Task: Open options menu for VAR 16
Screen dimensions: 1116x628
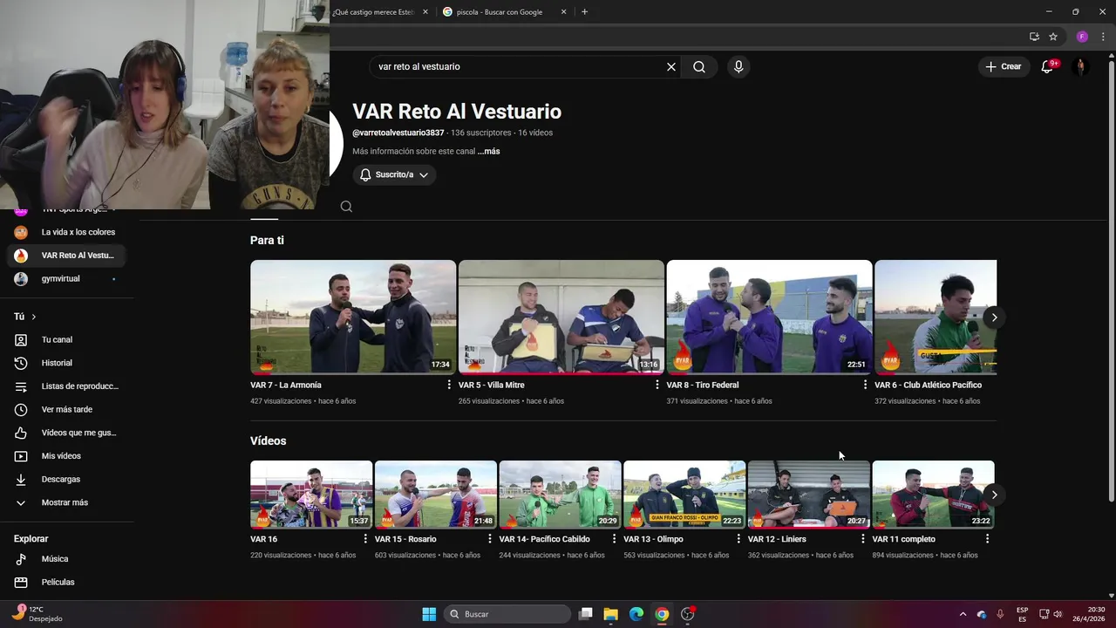Action: pos(365,539)
